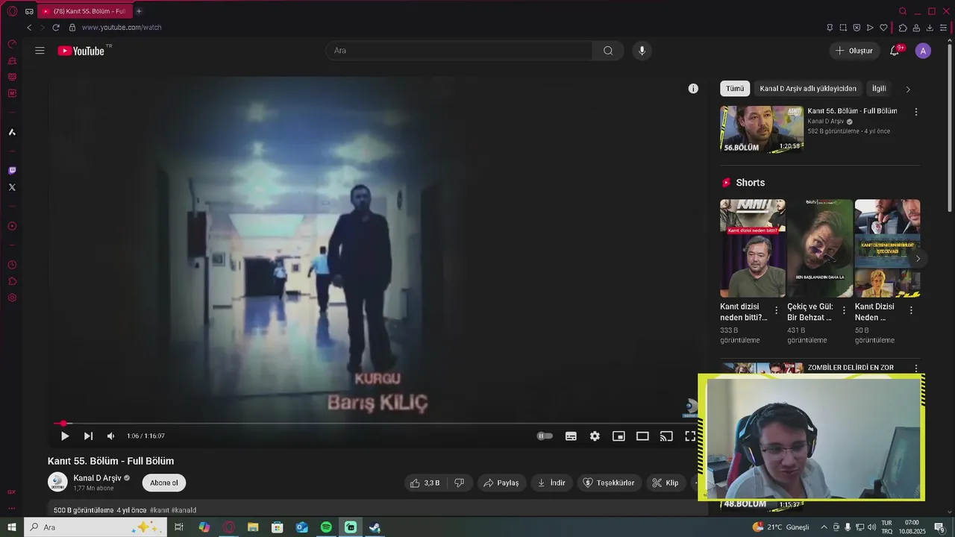Submit search with the magnifier button
This screenshot has width=955, height=537.
point(608,51)
